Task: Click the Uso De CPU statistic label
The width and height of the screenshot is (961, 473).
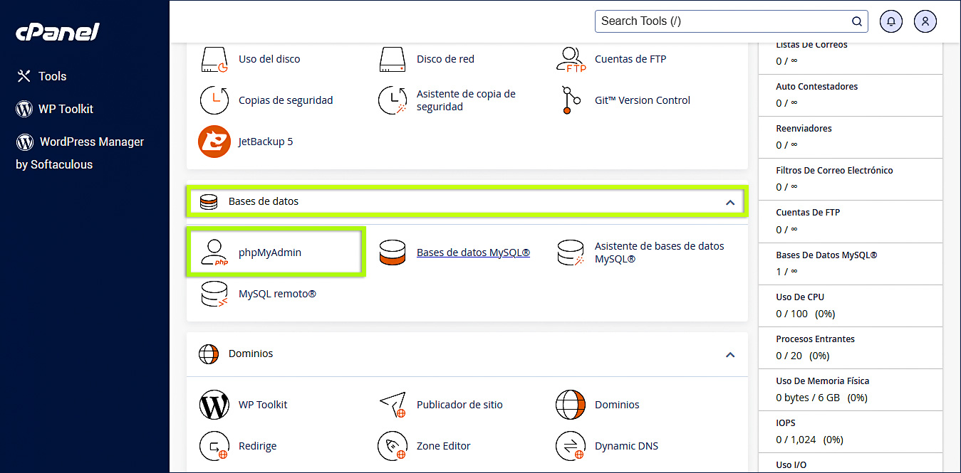Action: 800,297
